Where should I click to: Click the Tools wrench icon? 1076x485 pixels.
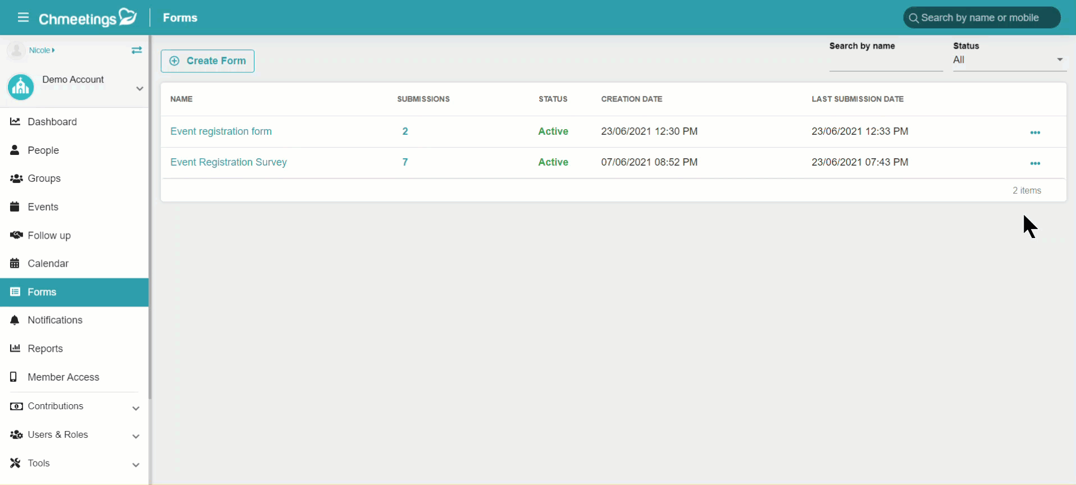pos(15,463)
